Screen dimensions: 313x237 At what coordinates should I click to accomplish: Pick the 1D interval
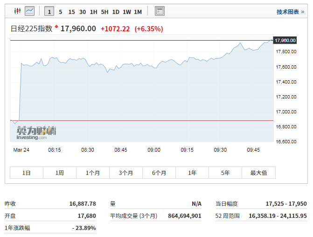pos(116,12)
